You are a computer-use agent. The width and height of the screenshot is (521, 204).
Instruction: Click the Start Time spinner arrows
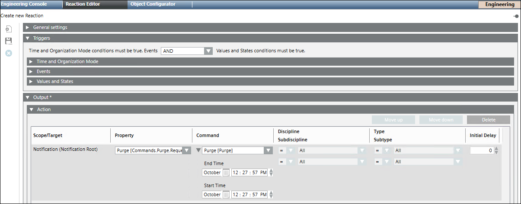271,194
